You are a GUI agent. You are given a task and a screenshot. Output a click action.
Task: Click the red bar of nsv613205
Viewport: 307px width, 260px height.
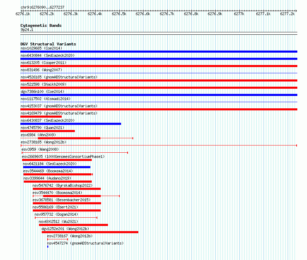click(x=159, y=66)
